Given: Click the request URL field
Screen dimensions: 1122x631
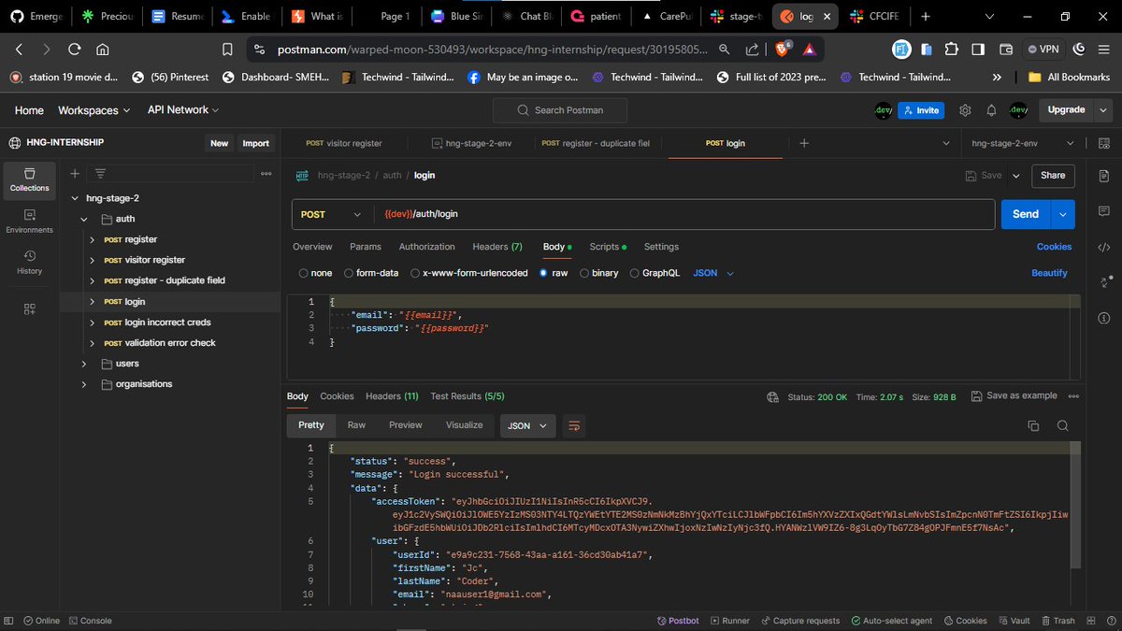Looking at the screenshot, I should (683, 214).
